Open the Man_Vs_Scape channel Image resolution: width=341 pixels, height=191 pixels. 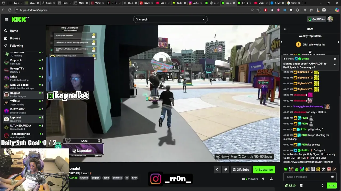[23, 86]
